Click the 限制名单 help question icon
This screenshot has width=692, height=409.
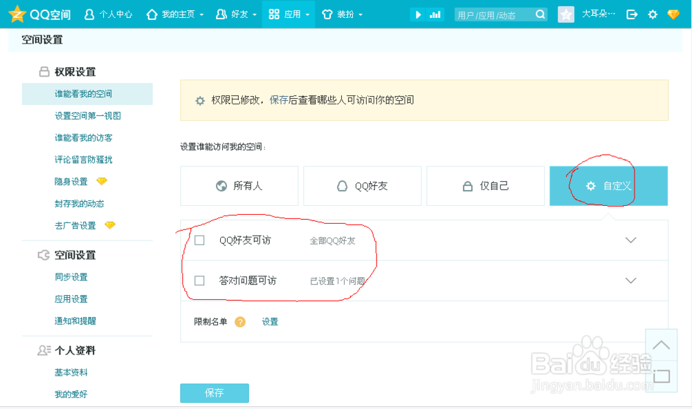[240, 322]
